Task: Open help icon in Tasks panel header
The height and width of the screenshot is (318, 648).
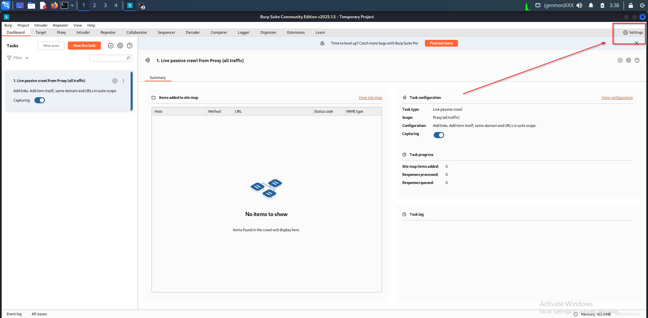Action: point(130,46)
